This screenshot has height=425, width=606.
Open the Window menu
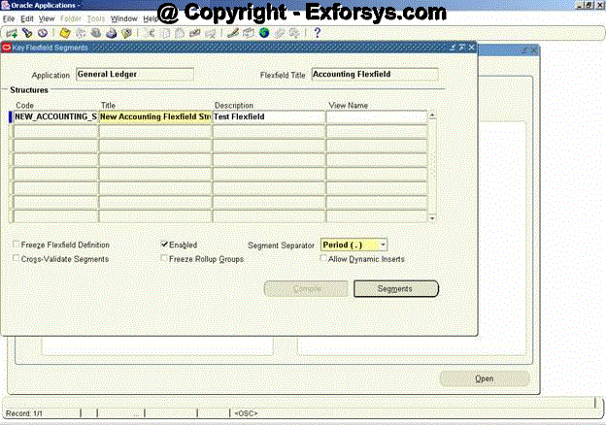pos(123,18)
